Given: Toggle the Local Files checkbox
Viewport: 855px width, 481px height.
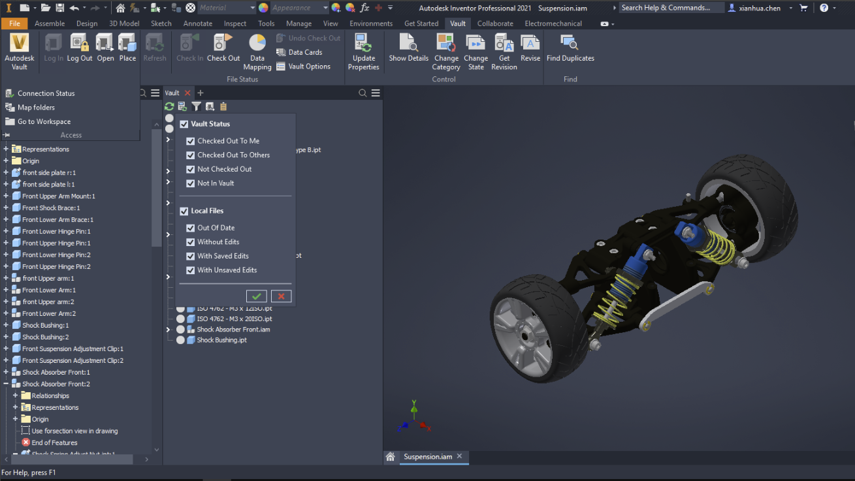Looking at the screenshot, I should coord(184,211).
